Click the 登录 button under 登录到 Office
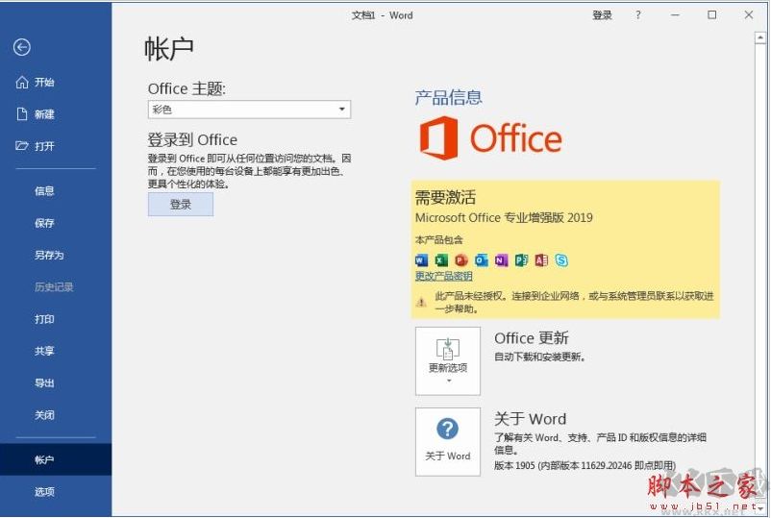The height and width of the screenshot is (518, 771). click(181, 205)
